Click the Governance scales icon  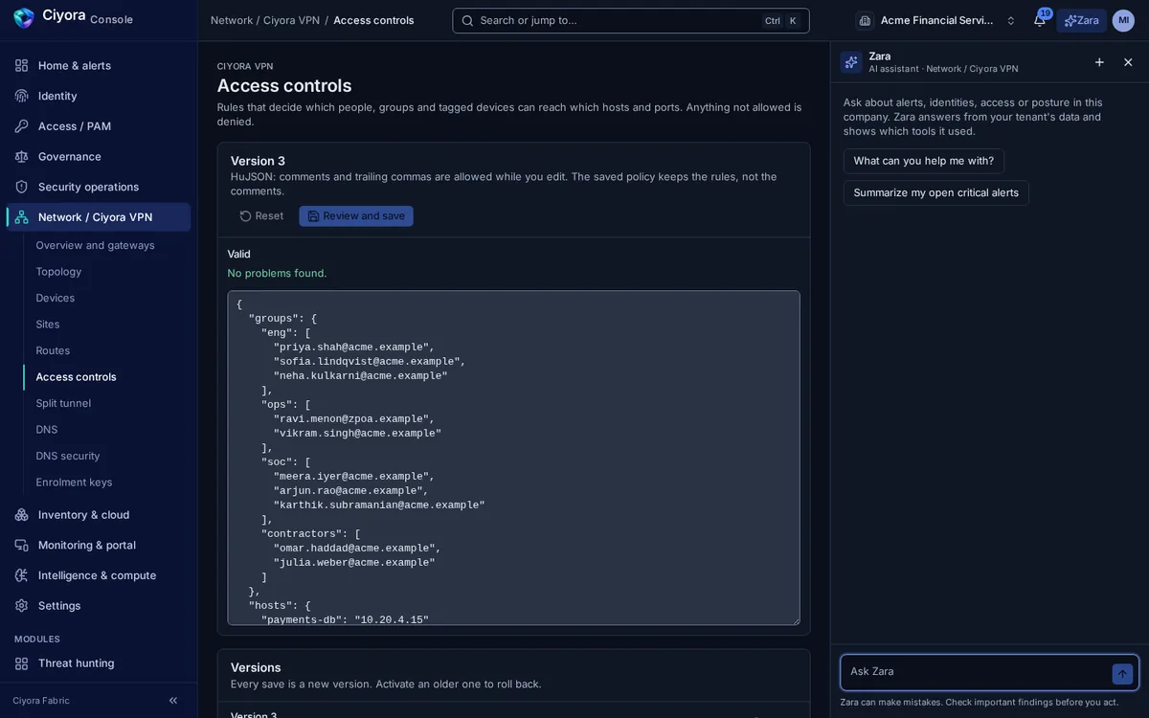click(x=21, y=156)
